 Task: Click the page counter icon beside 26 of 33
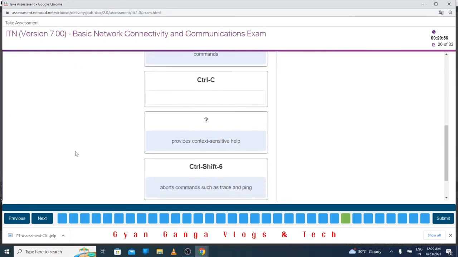click(434, 45)
